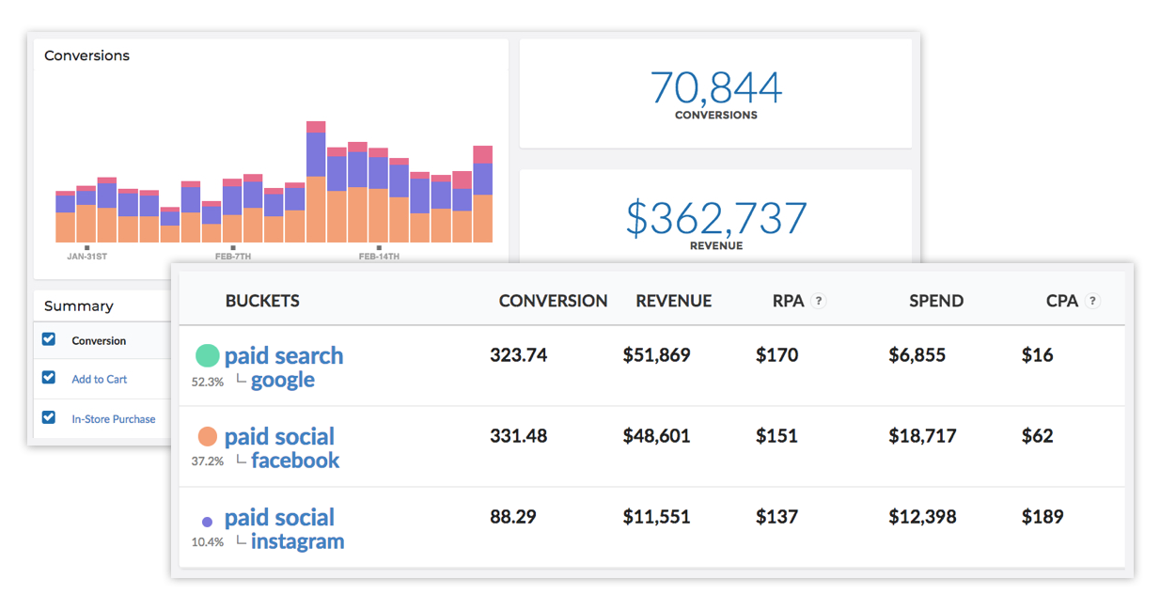Click the 323.74 conversion value
The width and height of the screenshot is (1160, 610).
click(x=518, y=355)
